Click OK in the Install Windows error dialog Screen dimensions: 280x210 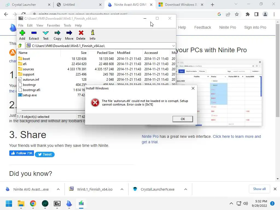pos(182,119)
